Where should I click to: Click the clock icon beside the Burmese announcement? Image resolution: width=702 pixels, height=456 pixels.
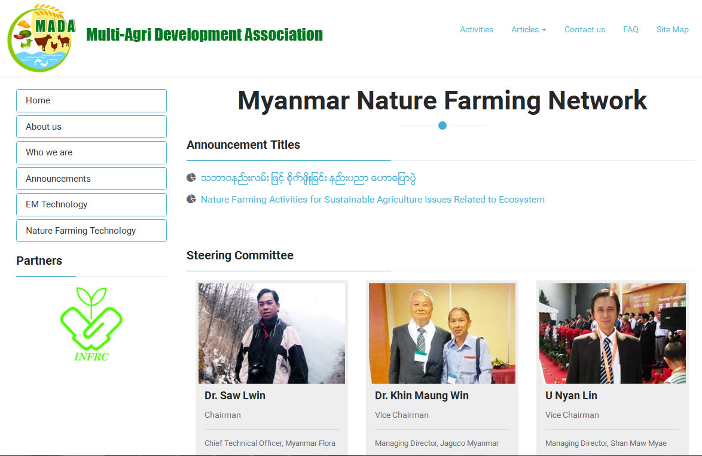click(x=191, y=177)
